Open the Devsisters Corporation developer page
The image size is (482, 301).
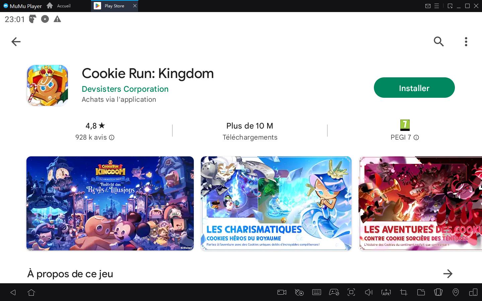tap(125, 89)
